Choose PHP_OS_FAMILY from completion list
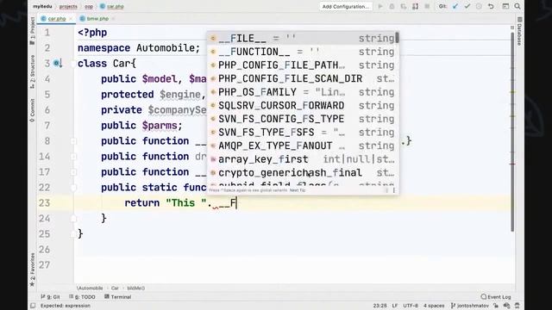 point(303,92)
